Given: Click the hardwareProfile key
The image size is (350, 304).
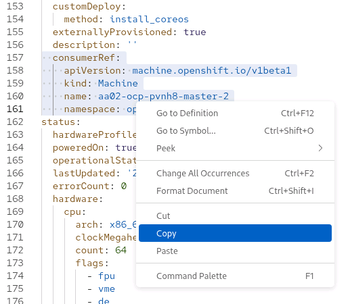Looking at the screenshot, I should coord(94,135).
